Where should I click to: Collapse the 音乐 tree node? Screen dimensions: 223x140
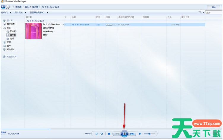pyautogui.click(x=1, y=28)
